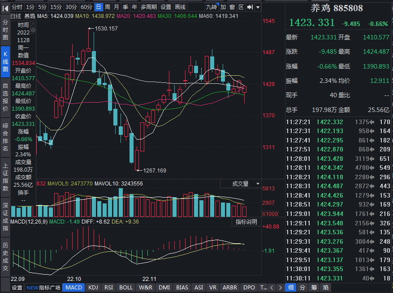Click the 区 range statistics icon

[x=241, y=7]
